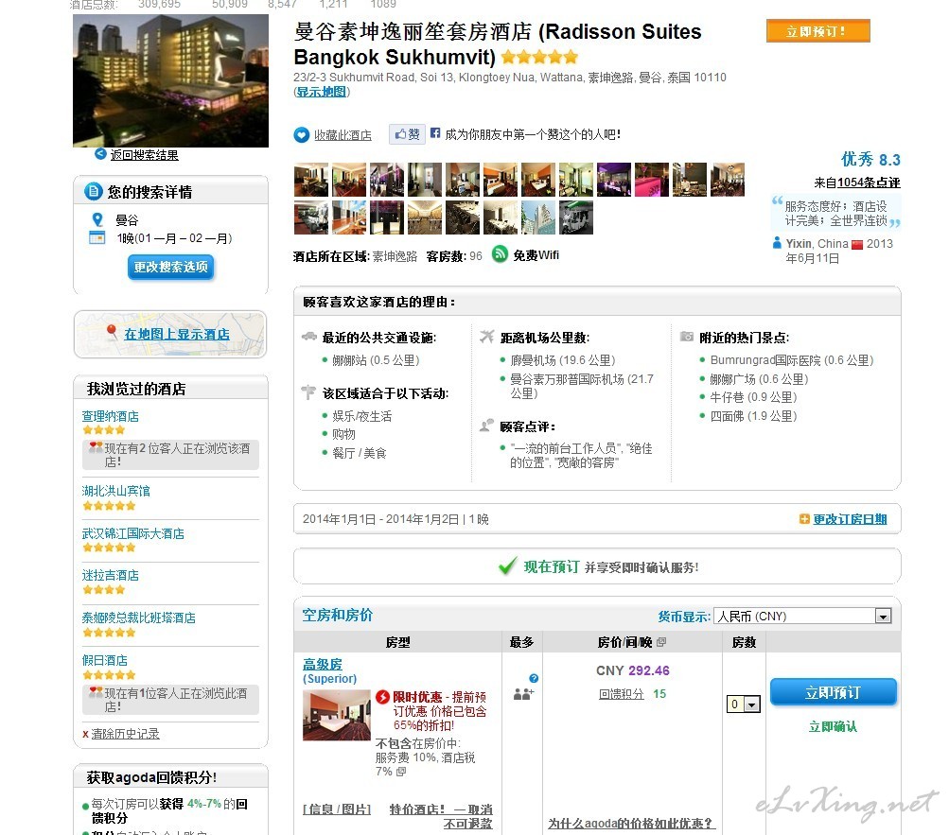949x835 pixels.
Task: Open the pink-lit lounge thumbnail
Action: 651,180
